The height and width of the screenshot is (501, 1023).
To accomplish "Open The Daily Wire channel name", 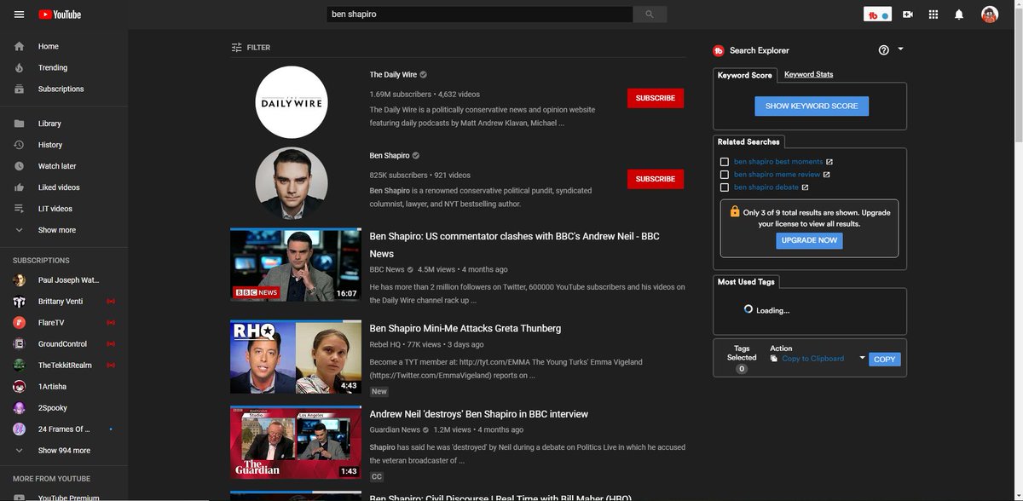I will [x=393, y=75].
